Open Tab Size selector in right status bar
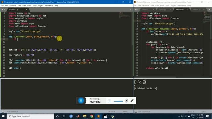212x119 pixels. coord(190,112)
